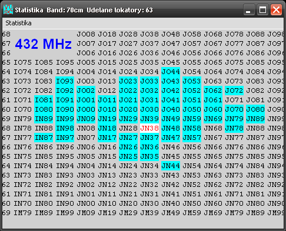Click unworked locator JN61
286x231 pixels.
[x=213, y=194]
